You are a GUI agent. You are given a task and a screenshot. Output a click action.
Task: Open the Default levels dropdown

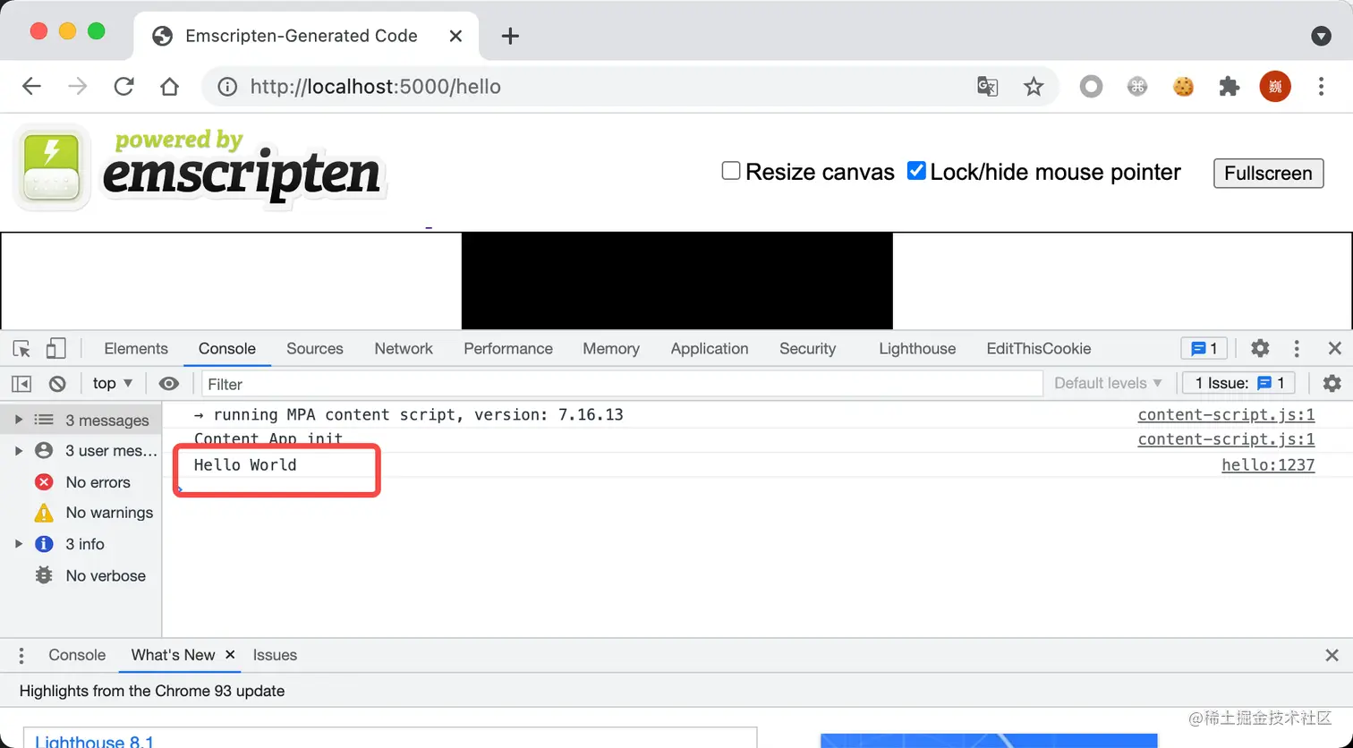click(x=1107, y=383)
